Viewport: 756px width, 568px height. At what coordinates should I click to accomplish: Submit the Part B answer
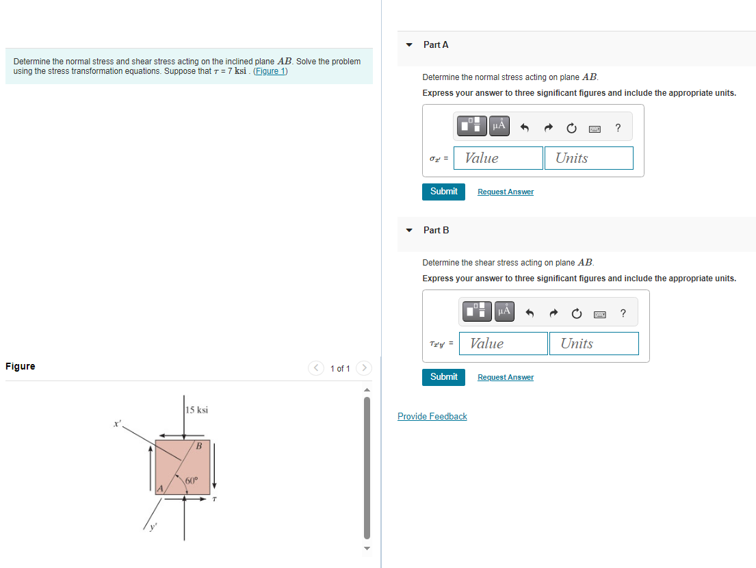pyautogui.click(x=443, y=377)
